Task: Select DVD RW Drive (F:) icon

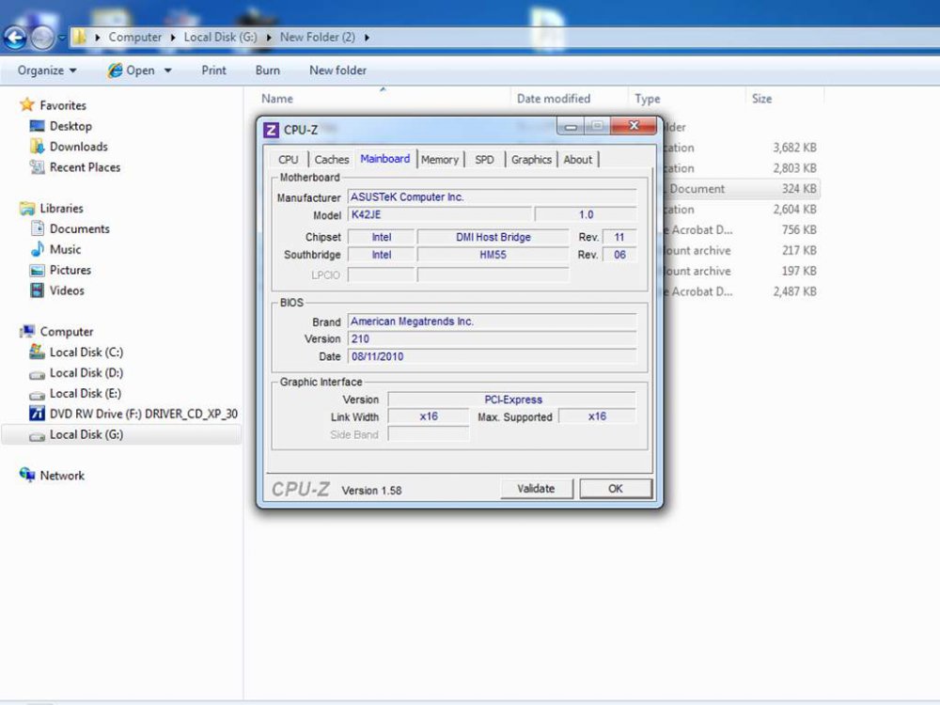Action: (38, 414)
